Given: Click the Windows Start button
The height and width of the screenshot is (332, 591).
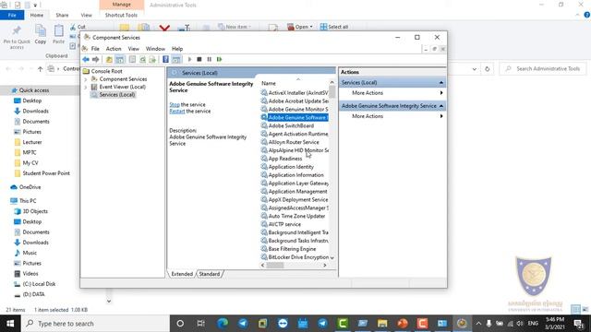Looking at the screenshot, I should pos(10,324).
